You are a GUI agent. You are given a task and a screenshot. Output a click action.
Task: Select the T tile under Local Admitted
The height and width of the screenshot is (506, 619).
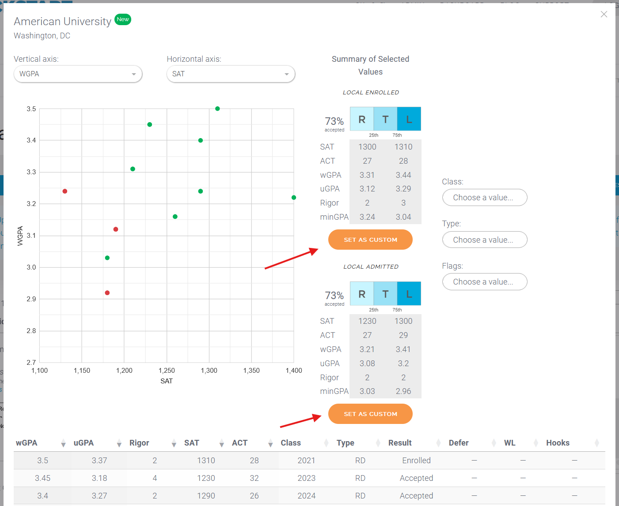tap(385, 294)
